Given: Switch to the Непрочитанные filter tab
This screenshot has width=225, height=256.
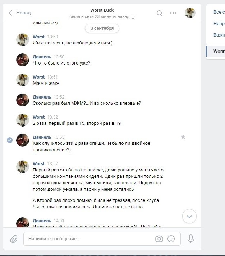Looking at the screenshot, I should [x=219, y=24].
